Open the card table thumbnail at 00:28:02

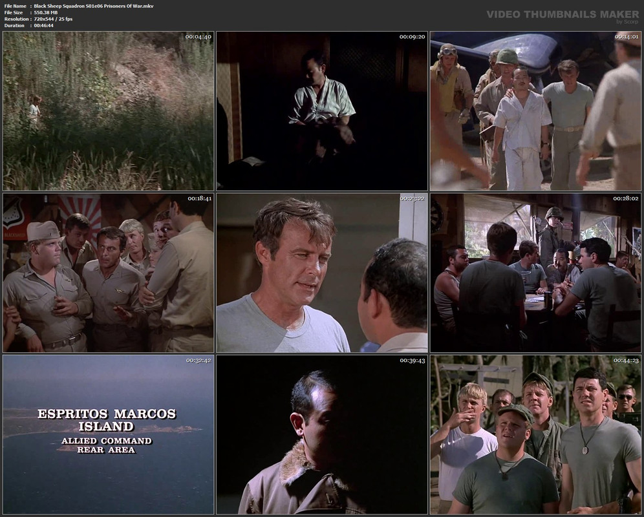point(536,273)
